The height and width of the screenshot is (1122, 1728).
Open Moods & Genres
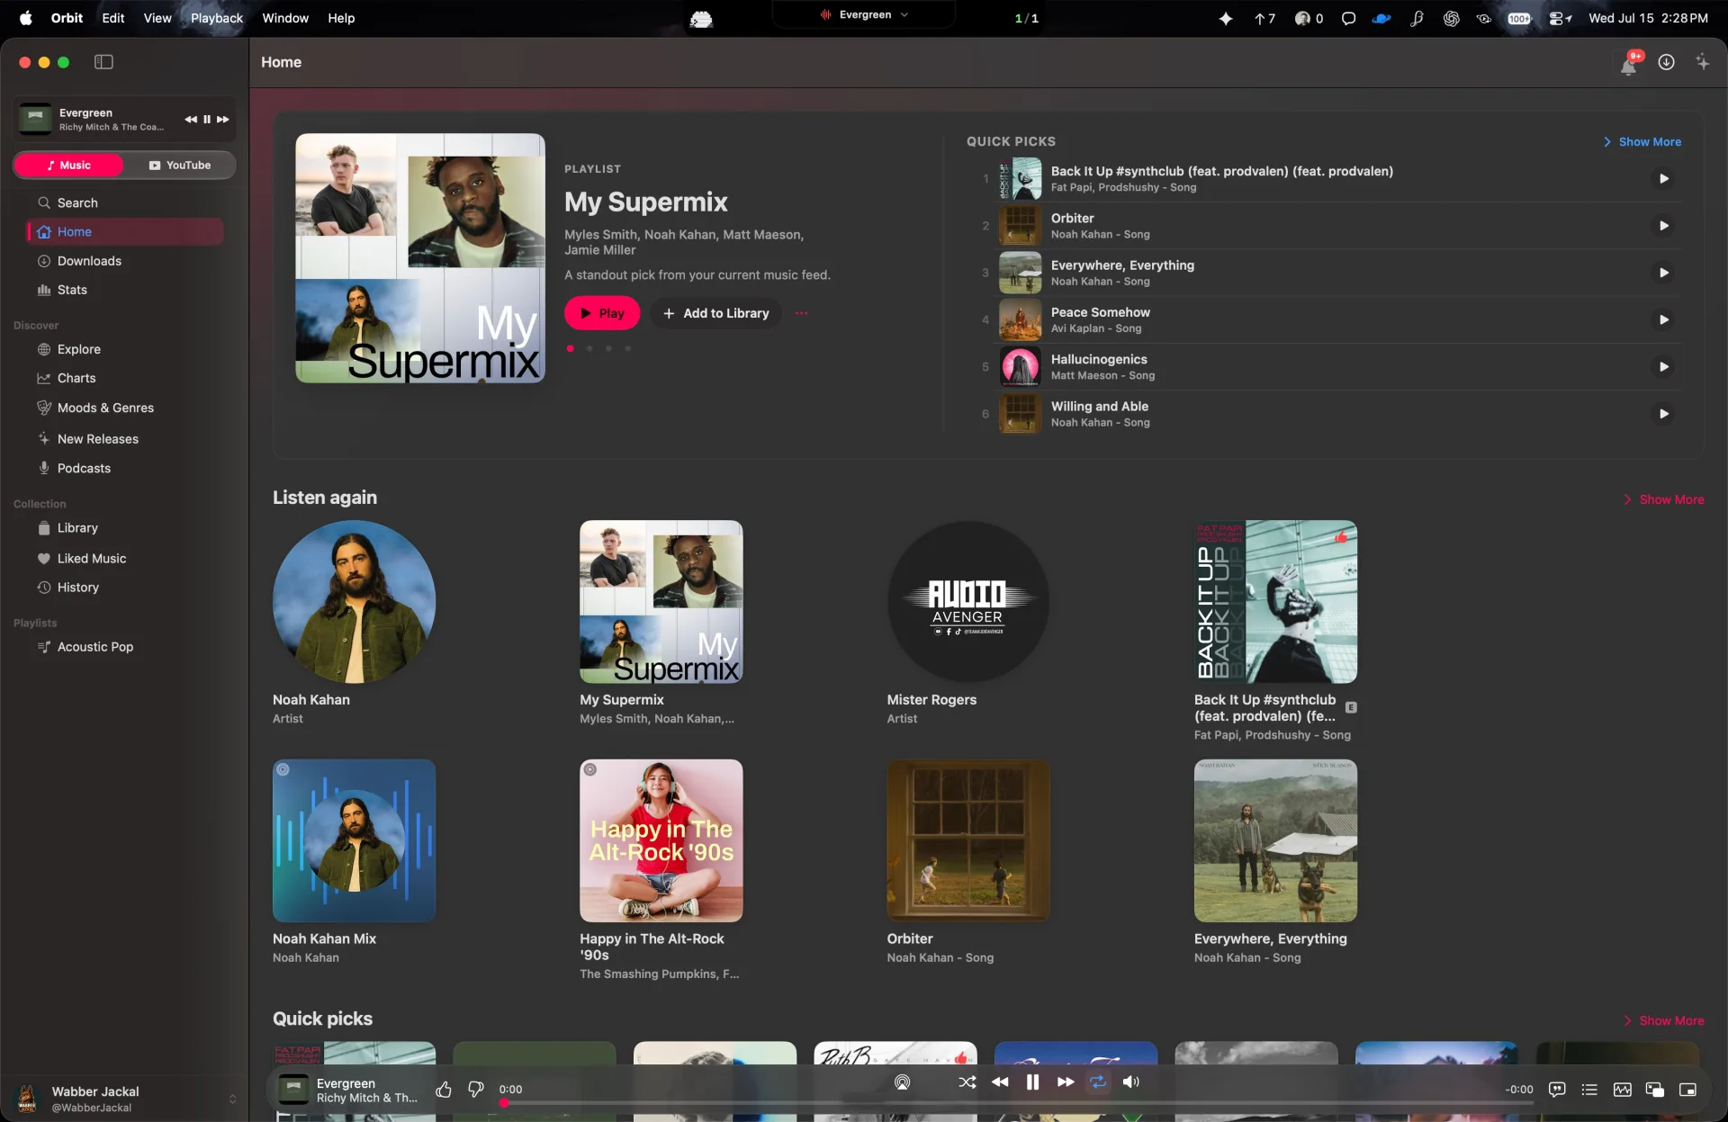[125, 408]
